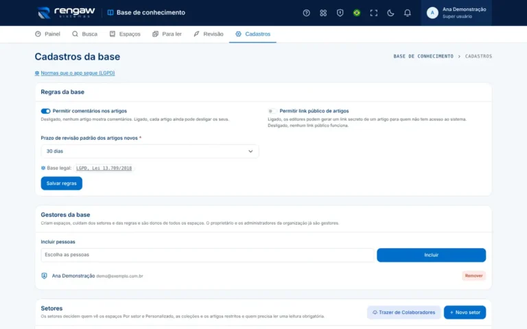This screenshot has height=329, width=527.
Task: Enable Permitir comentários nos artigos switch
Action: (46, 111)
